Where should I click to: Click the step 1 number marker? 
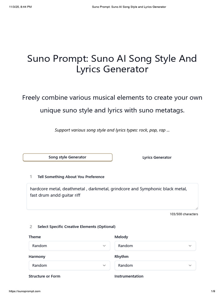pyautogui.click(x=31, y=177)
